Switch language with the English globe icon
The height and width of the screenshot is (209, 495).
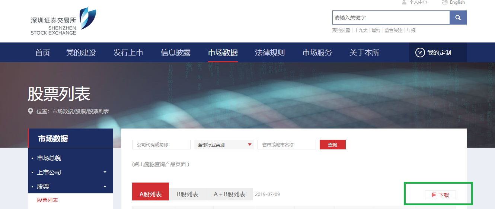445,2
